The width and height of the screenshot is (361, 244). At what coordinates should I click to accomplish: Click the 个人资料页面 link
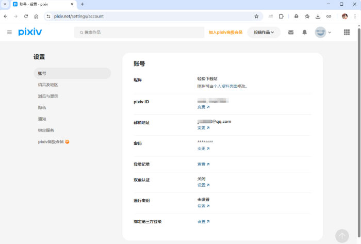coord(225,86)
